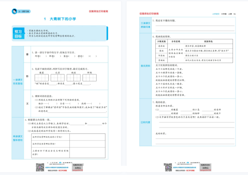Click the answer cell for "上课时和下课后"

click(87, 153)
